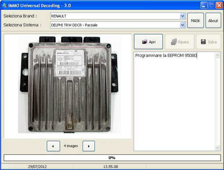This screenshot has width=224, height=170.
Task: Open the Seleziona Sistema dropdown arrow
Action: (x=183, y=25)
